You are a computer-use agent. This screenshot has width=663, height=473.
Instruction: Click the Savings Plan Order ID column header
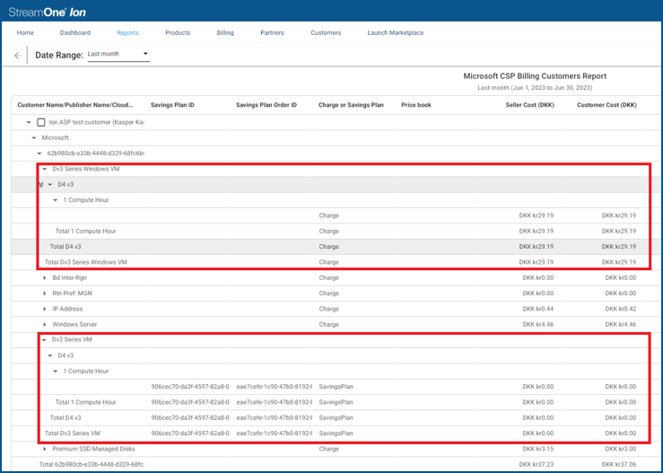pos(266,105)
